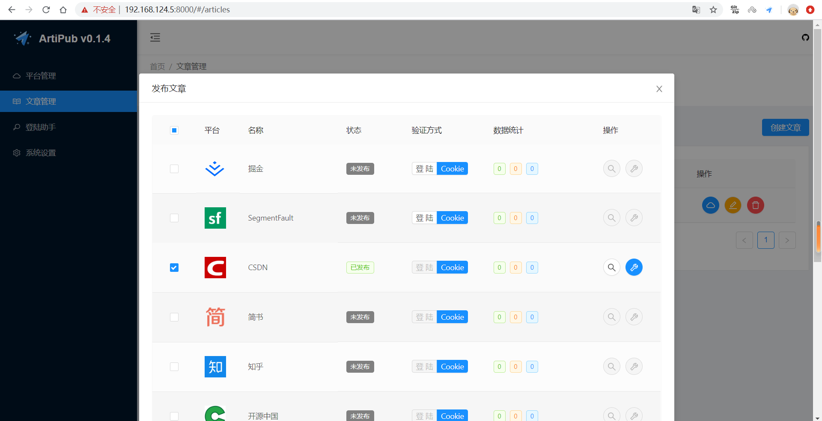This screenshot has height=421, width=822.
Task: Go to the browser home page
Action: [63, 10]
